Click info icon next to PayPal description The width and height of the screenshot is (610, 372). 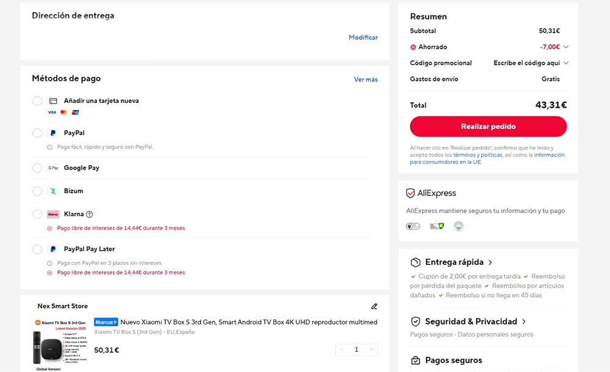[x=49, y=147]
